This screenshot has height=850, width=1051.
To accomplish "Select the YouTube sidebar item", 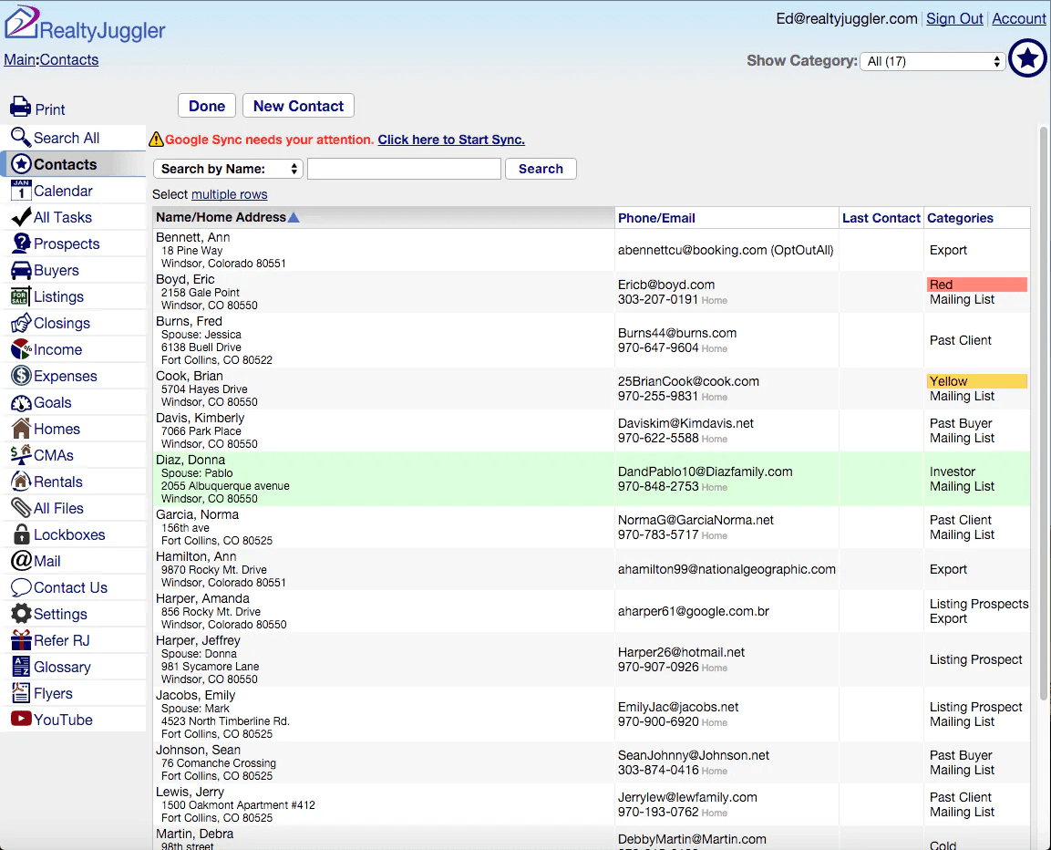I will [x=59, y=719].
